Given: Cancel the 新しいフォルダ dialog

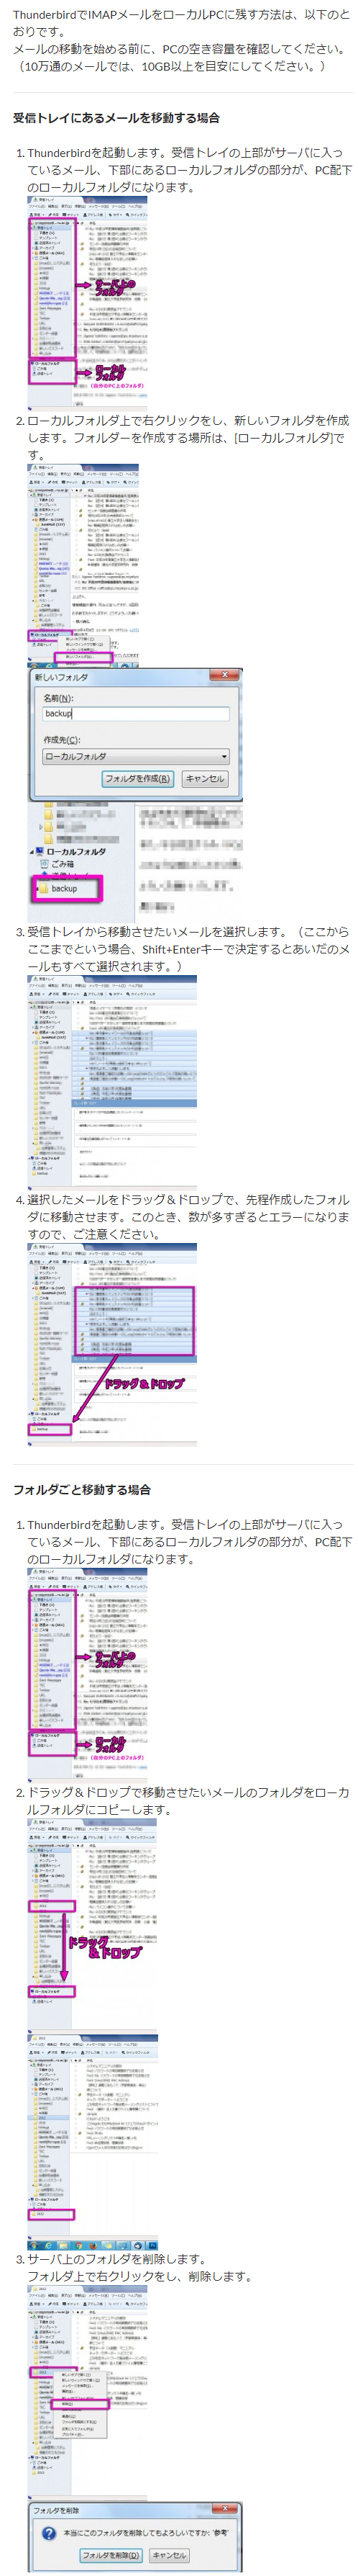Looking at the screenshot, I should pos(204,778).
